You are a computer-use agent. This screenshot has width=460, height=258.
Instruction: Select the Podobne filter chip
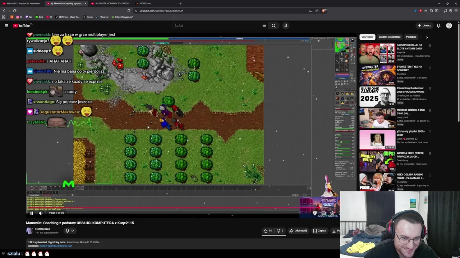(x=411, y=37)
